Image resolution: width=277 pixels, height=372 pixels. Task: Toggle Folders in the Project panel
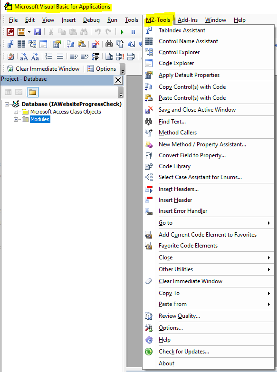33,92
